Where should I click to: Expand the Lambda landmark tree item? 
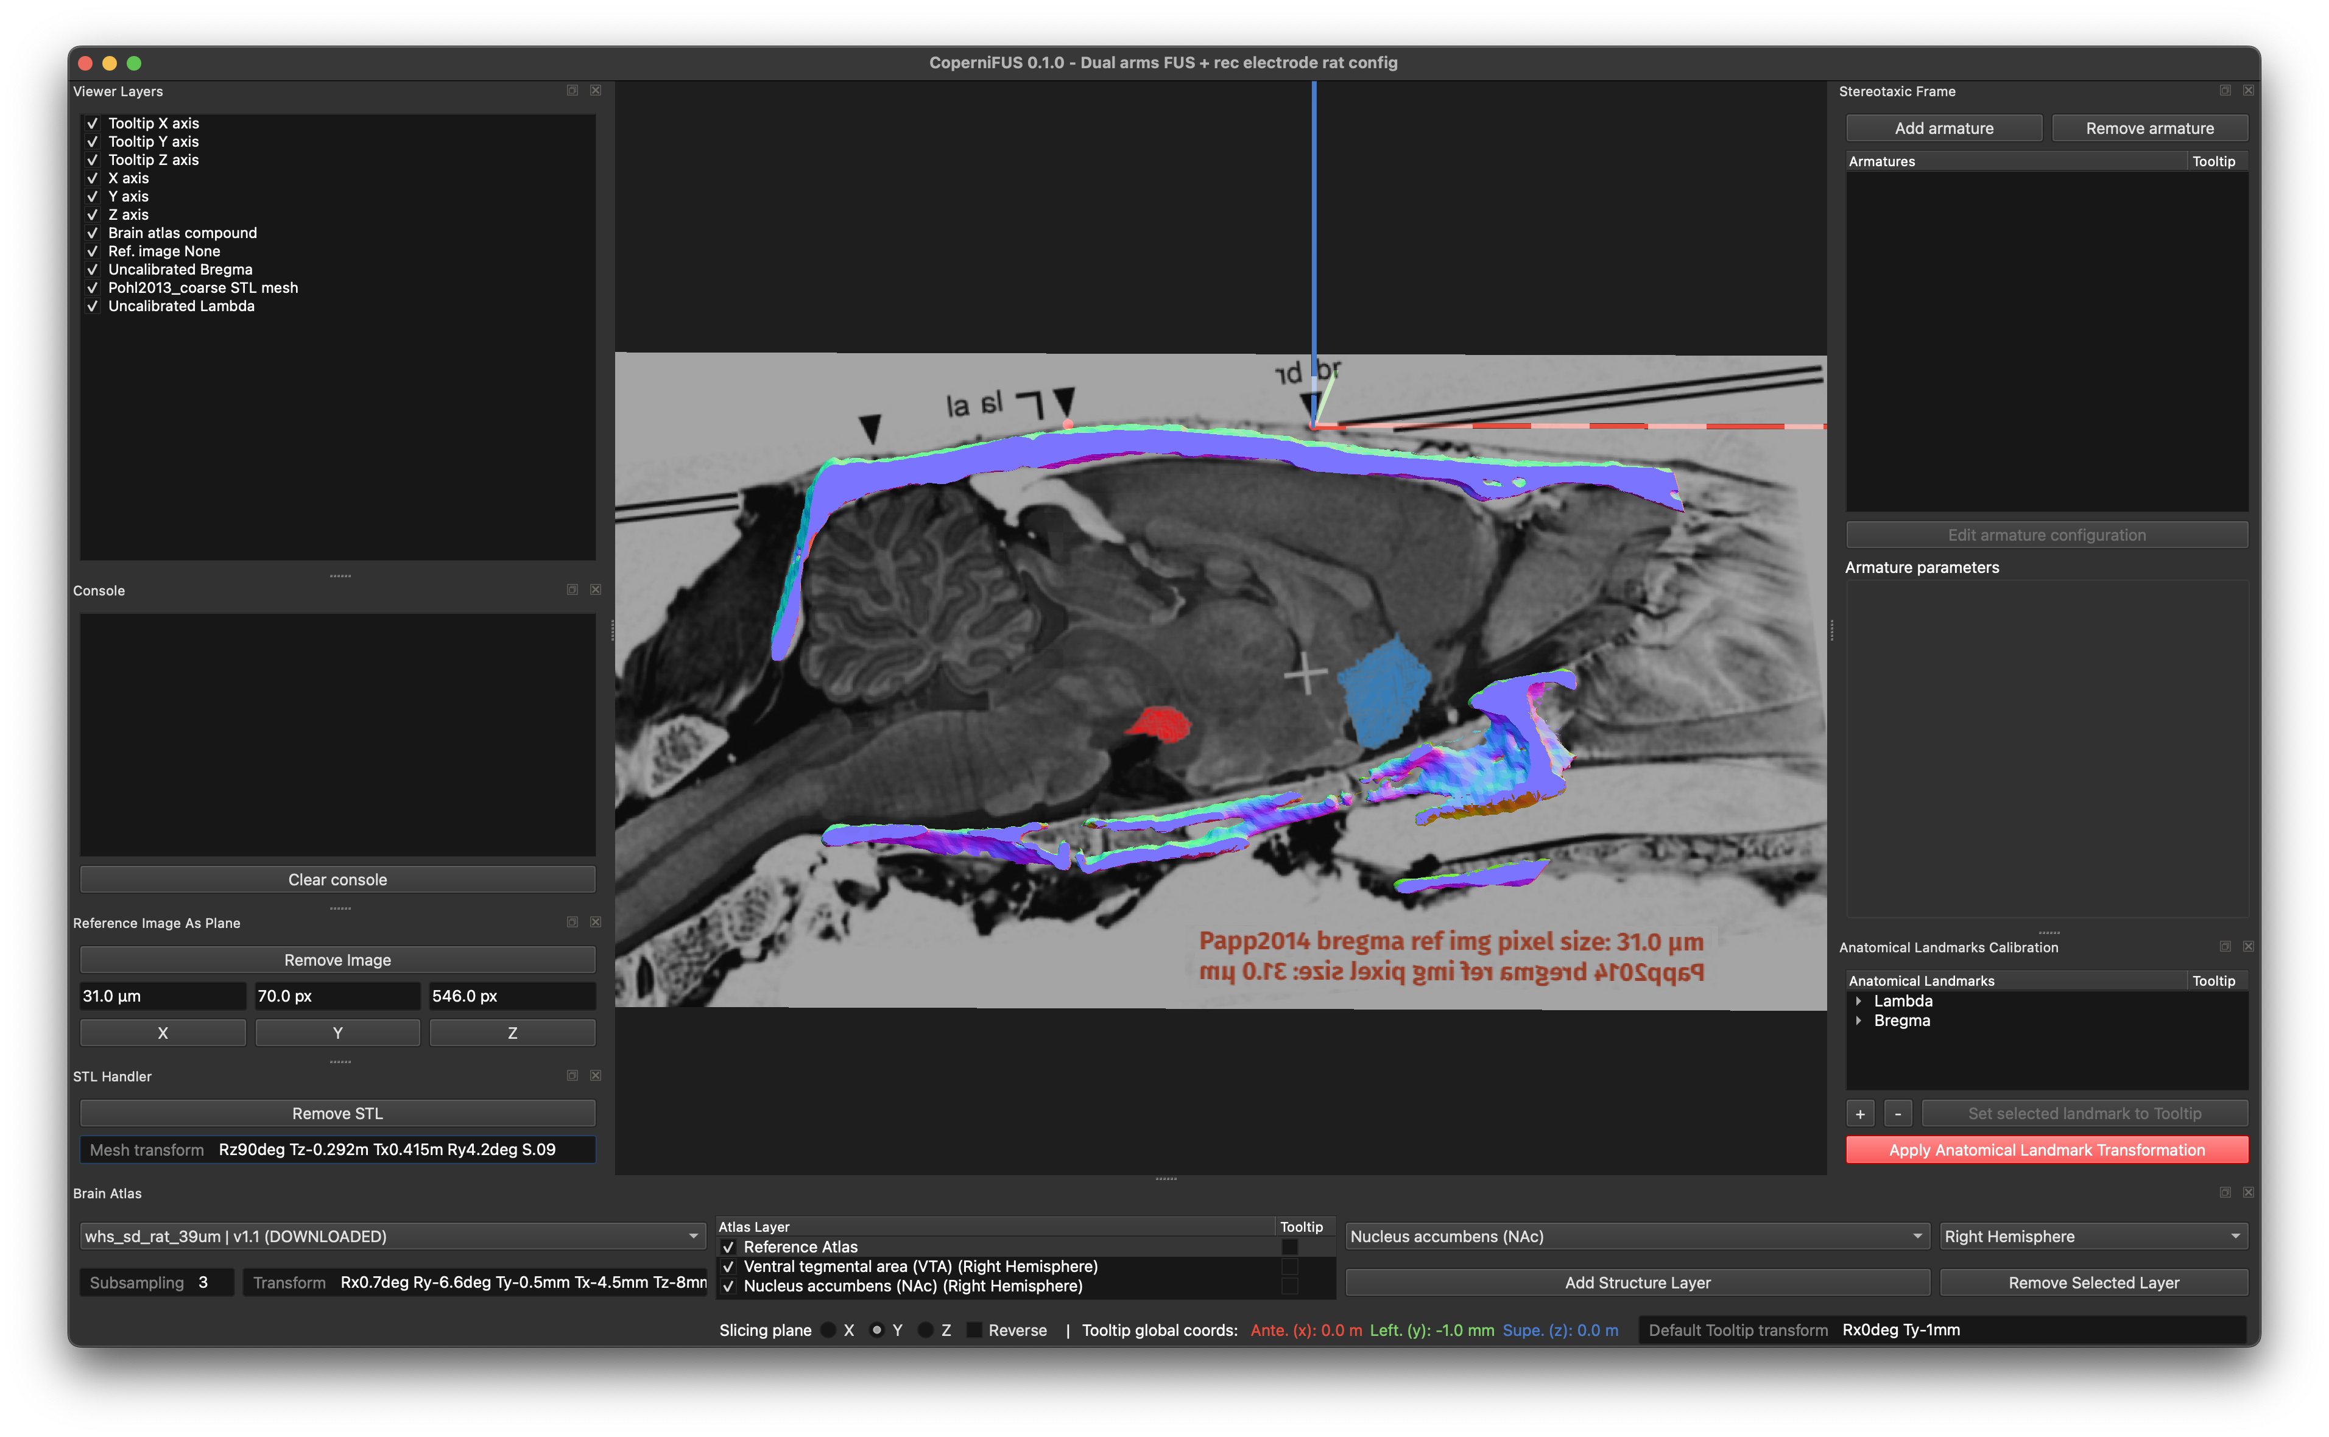[x=1858, y=1001]
